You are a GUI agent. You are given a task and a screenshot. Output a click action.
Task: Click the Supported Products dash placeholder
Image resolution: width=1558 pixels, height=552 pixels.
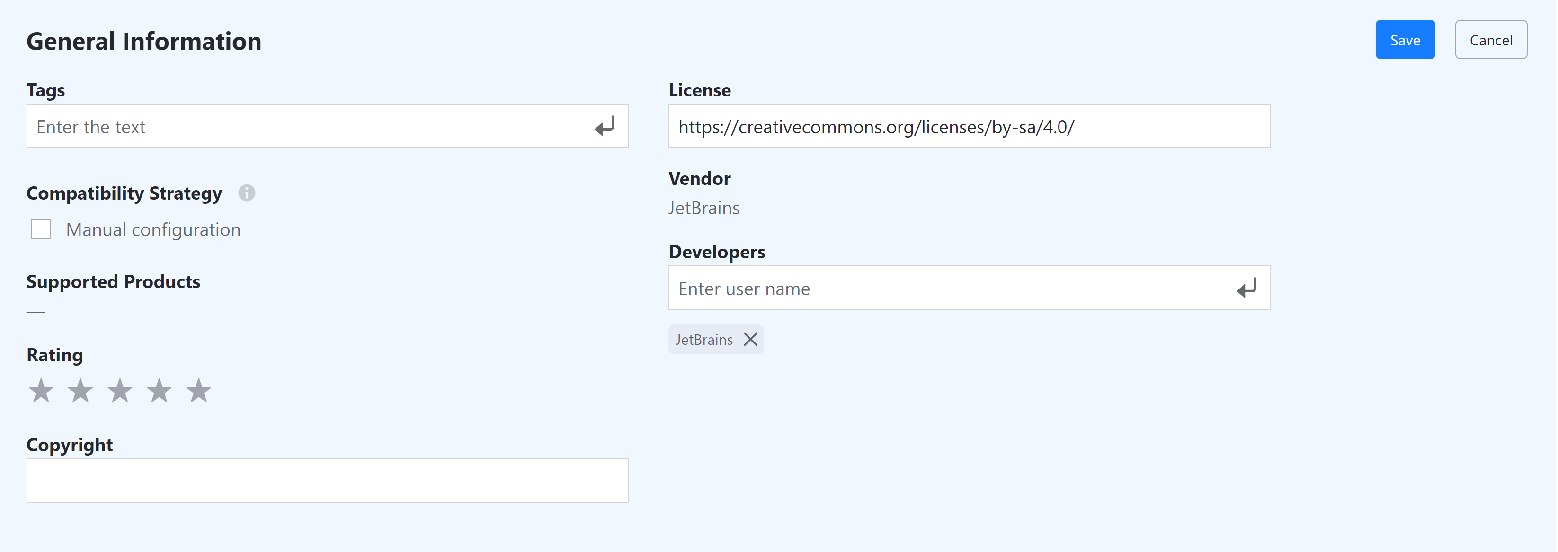tap(36, 312)
